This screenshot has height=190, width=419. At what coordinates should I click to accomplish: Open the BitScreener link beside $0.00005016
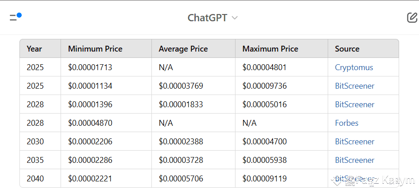(354, 104)
